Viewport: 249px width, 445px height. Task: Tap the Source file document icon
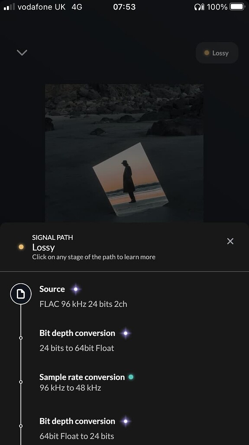[21, 294]
